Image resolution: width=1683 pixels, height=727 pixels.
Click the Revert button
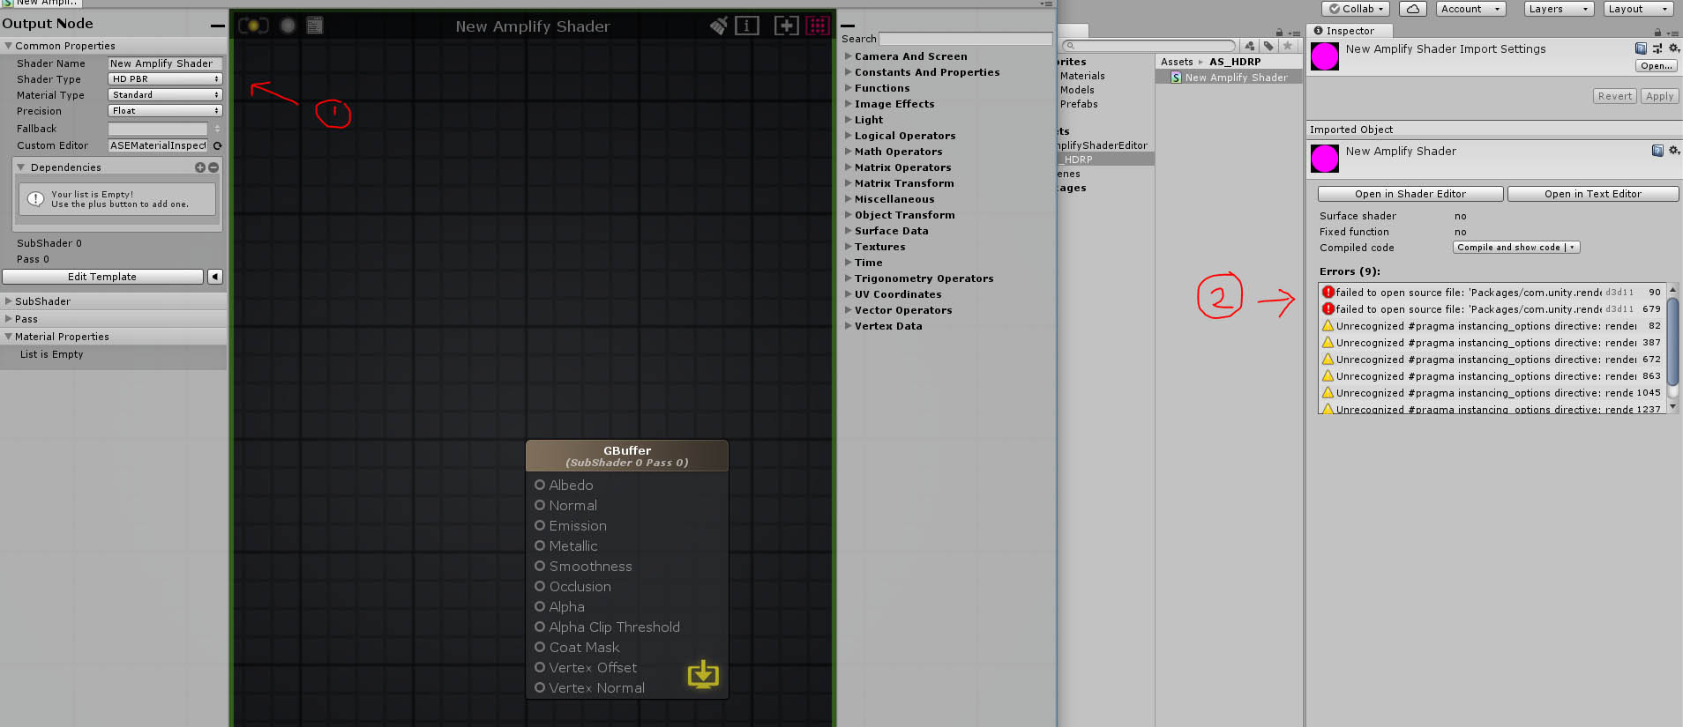[1615, 96]
